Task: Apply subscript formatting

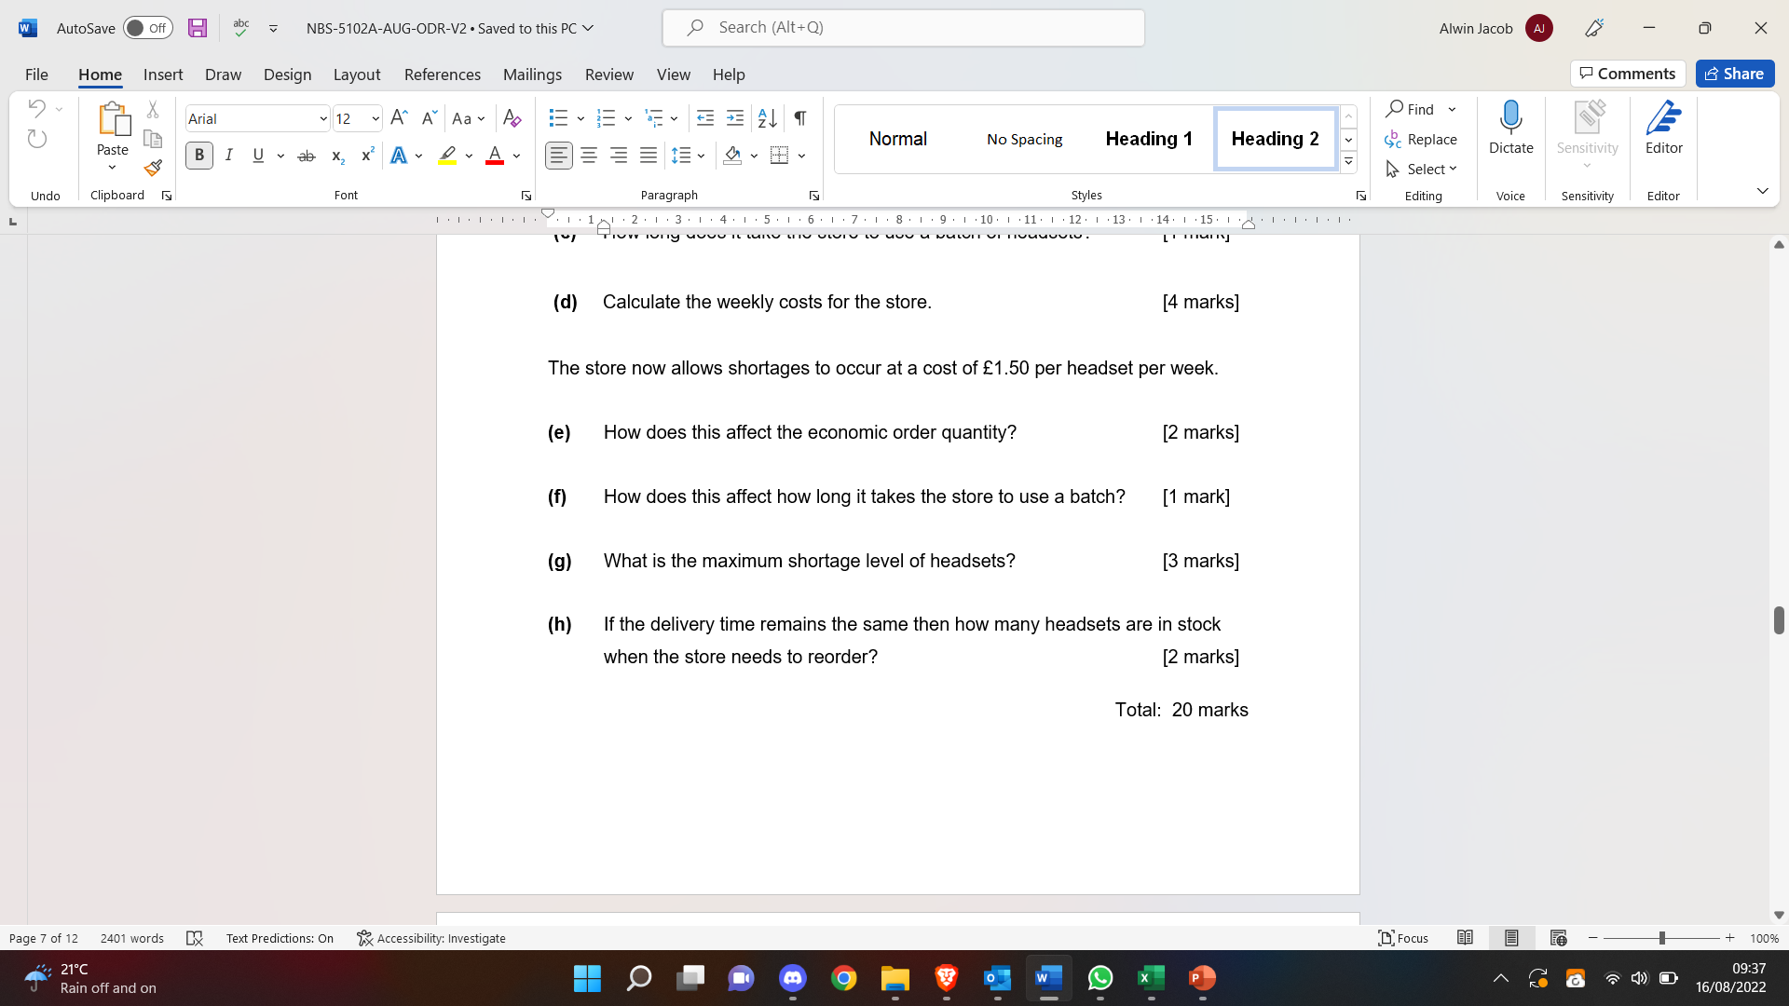Action: pyautogui.click(x=336, y=156)
